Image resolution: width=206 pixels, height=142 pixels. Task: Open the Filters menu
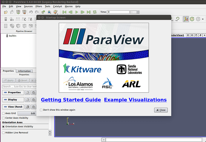point(39,6)
